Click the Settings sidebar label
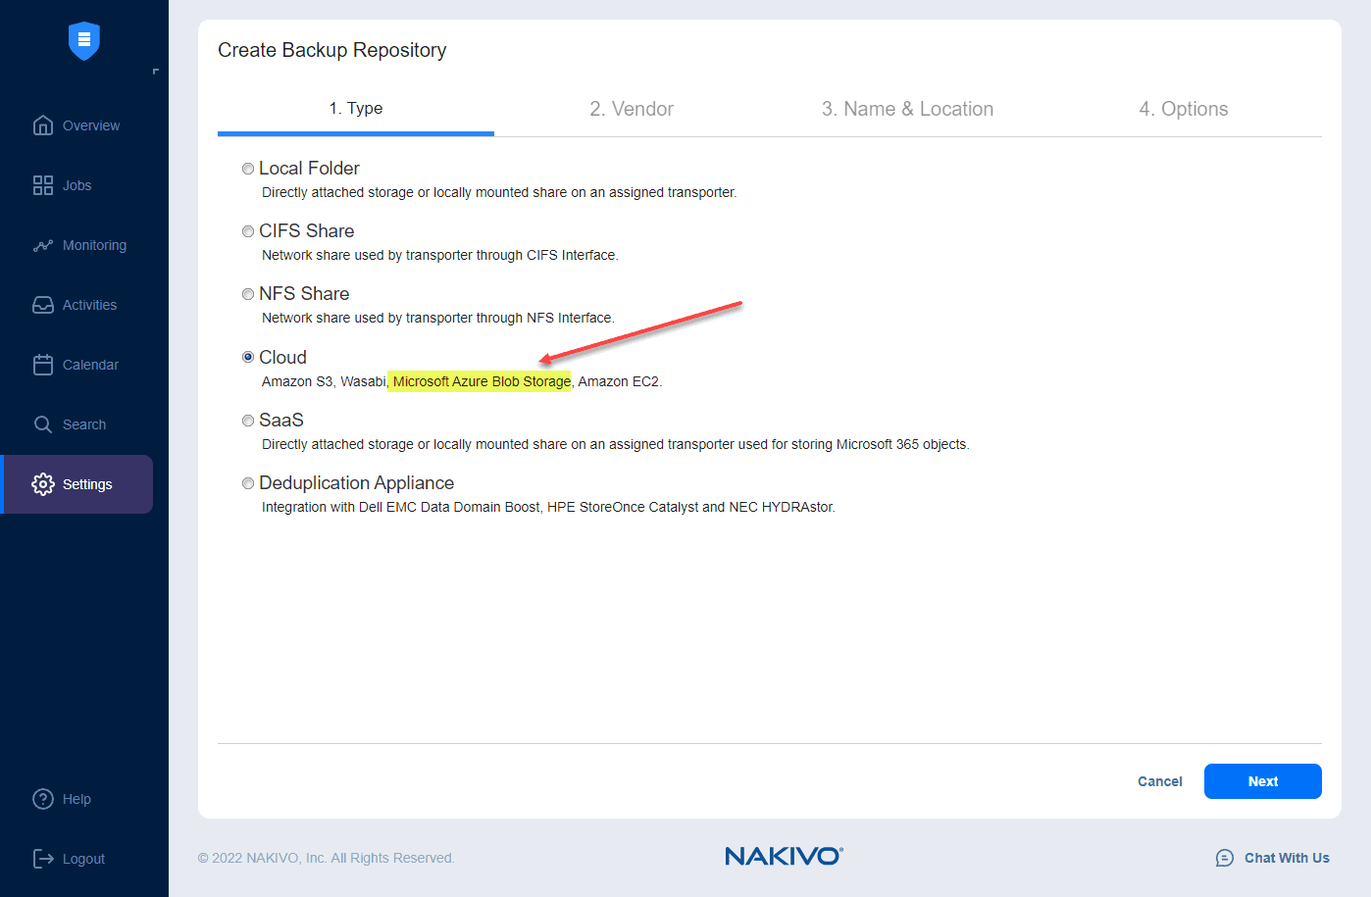1371x897 pixels. [87, 484]
